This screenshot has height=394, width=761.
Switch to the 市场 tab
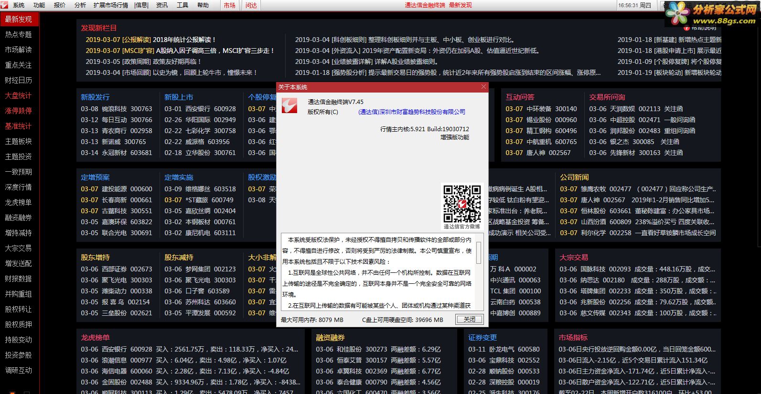point(230,5)
